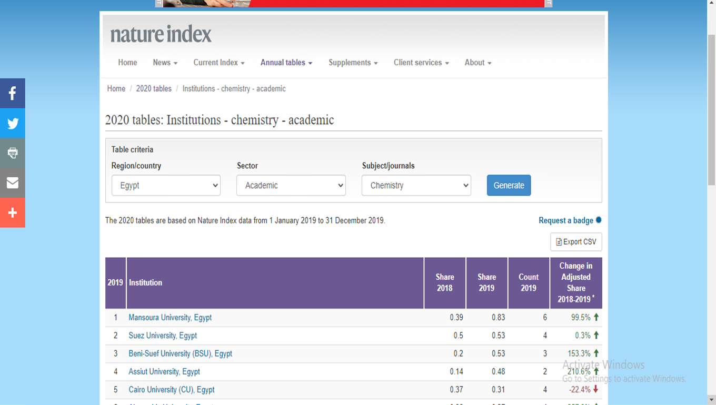Screen dimensions: 716x405
Task: Click Change in Adjusted Share column header
Action: [x=576, y=283]
